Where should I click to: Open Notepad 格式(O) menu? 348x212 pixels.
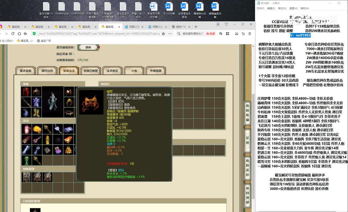tap(282, 9)
